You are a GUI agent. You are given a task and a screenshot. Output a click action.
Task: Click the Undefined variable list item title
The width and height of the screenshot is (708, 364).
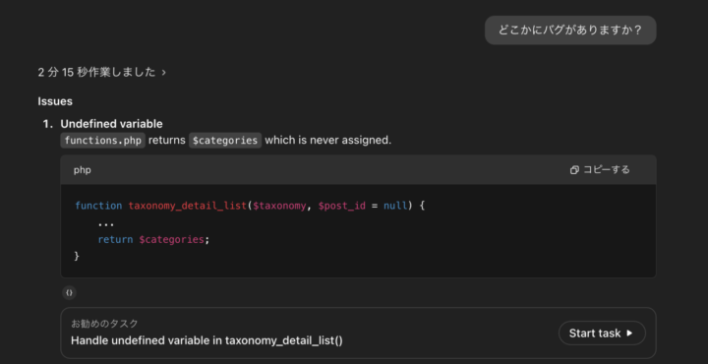[x=111, y=124]
